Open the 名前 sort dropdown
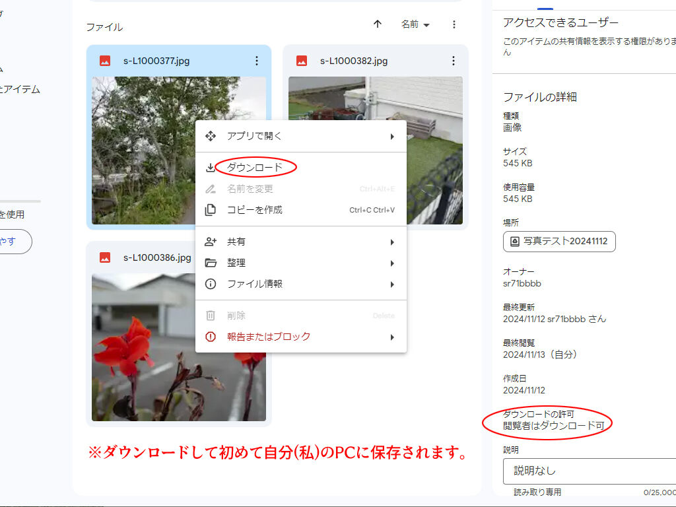676x507 pixels. [415, 24]
